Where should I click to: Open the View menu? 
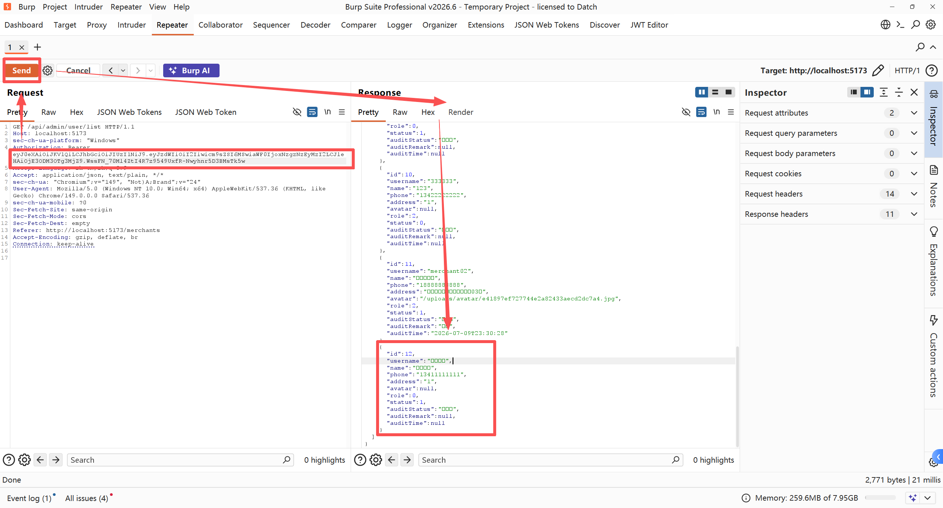coord(157,7)
